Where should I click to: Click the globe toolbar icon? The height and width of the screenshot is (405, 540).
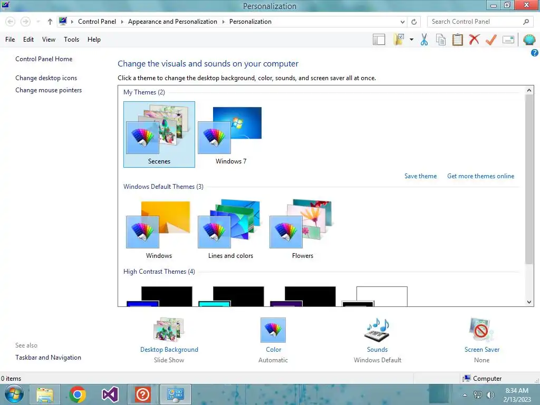point(529,40)
